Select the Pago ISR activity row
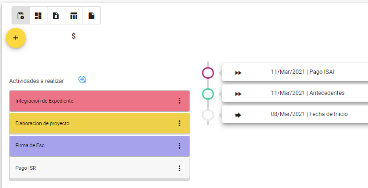This screenshot has width=368, height=188. (x=99, y=168)
